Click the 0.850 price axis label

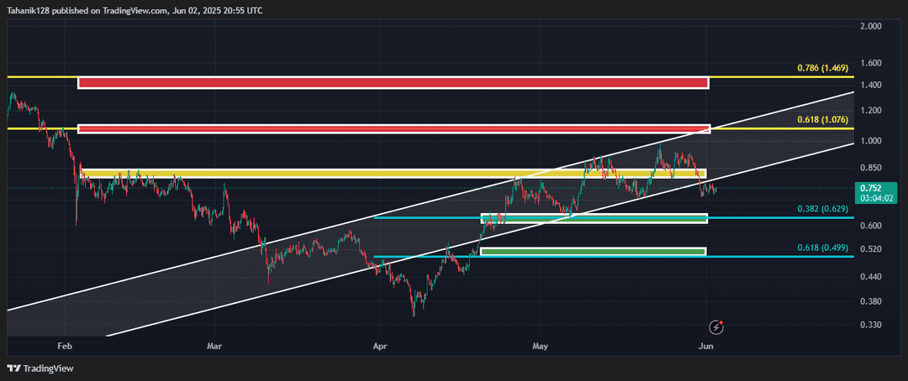coord(871,168)
